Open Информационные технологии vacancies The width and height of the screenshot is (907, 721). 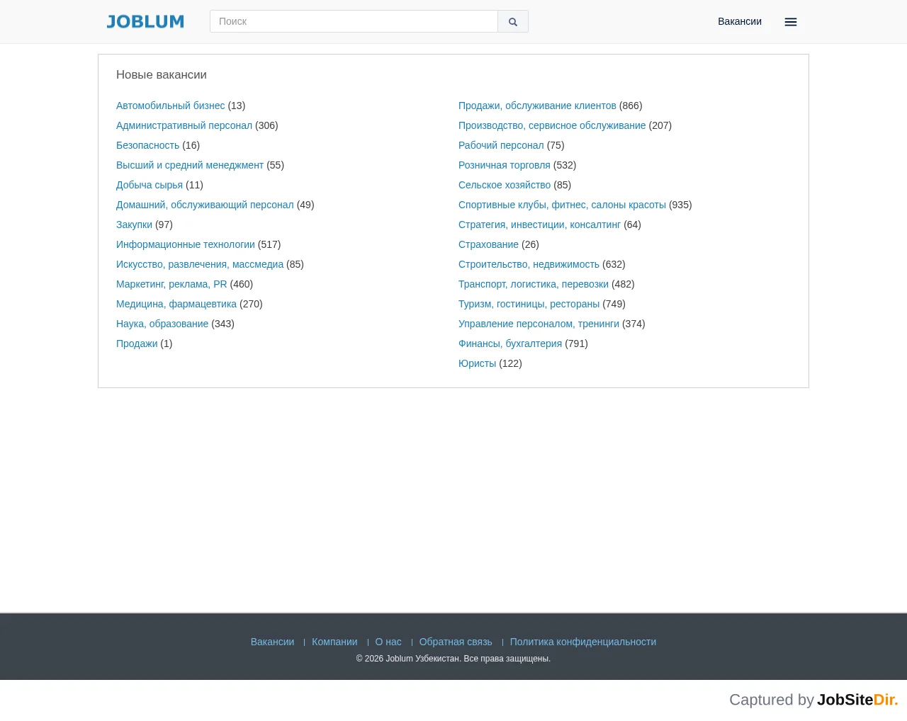(x=186, y=244)
